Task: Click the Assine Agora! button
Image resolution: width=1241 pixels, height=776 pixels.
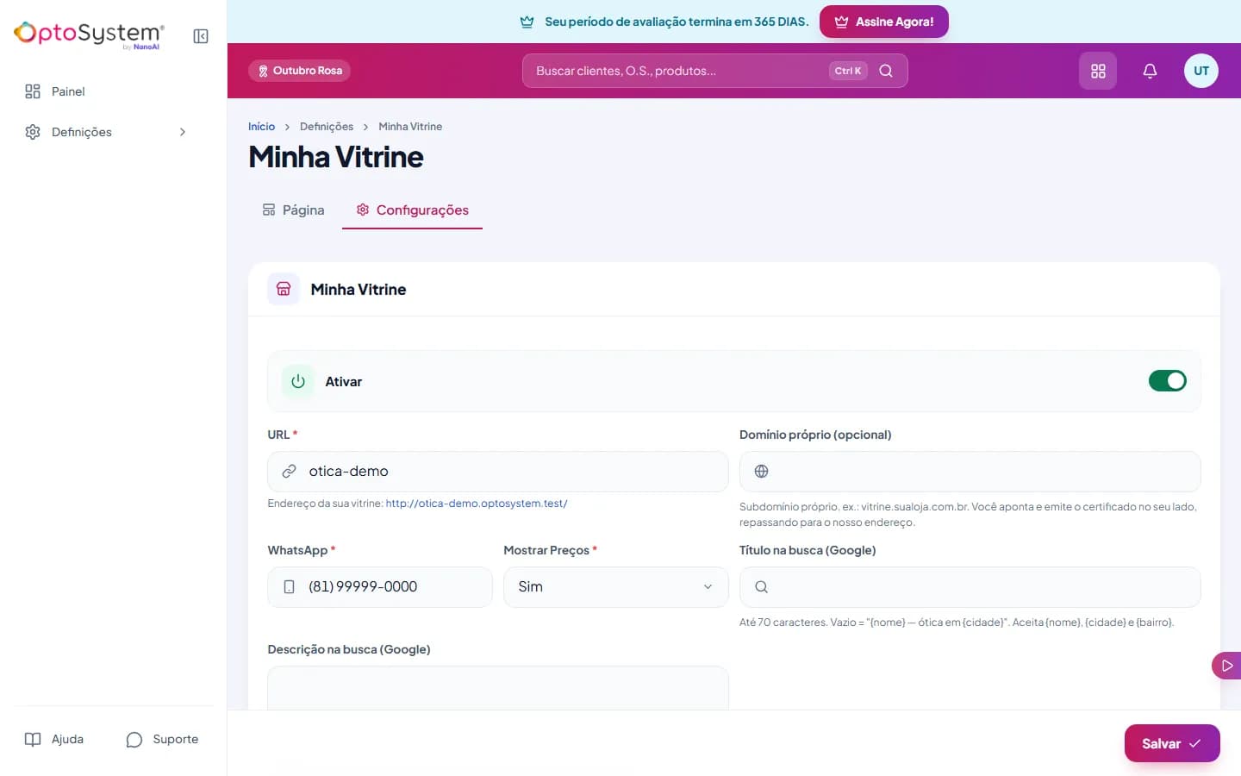Action: pos(884,22)
